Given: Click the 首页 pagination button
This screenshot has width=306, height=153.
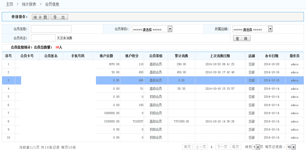Looking at the screenshot, I should pos(187,147).
